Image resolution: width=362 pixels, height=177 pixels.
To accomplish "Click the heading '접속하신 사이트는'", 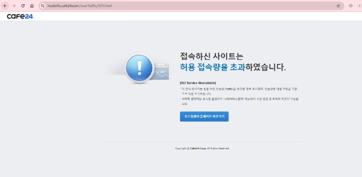I will pyautogui.click(x=212, y=56).
